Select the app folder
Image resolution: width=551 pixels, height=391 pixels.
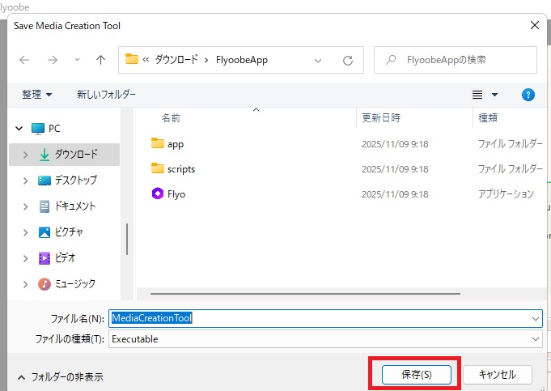(x=176, y=144)
